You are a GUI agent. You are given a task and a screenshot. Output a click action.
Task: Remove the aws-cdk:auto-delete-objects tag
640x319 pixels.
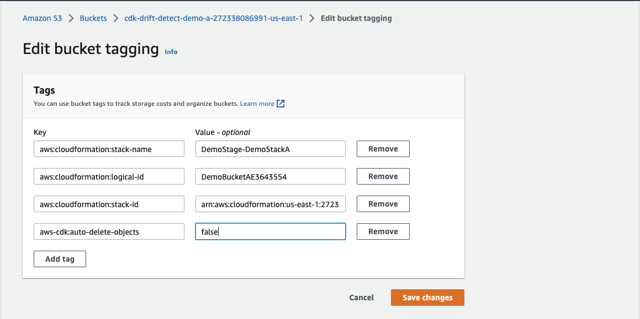click(383, 231)
